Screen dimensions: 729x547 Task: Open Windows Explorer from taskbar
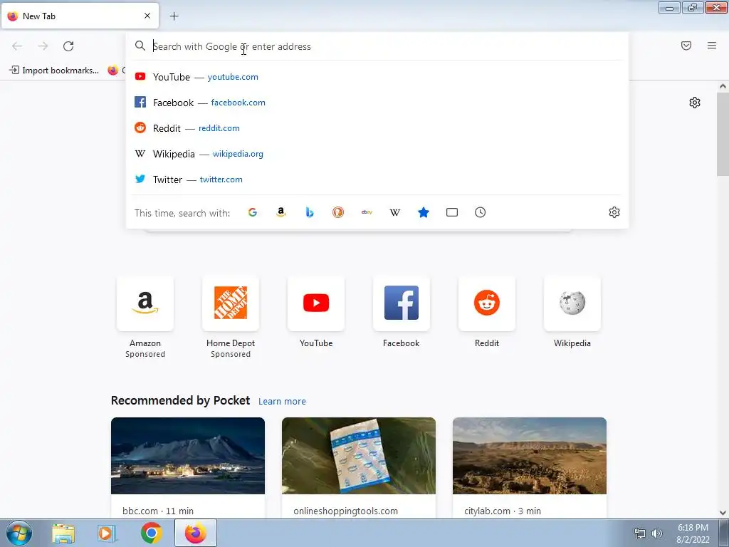coord(63,533)
